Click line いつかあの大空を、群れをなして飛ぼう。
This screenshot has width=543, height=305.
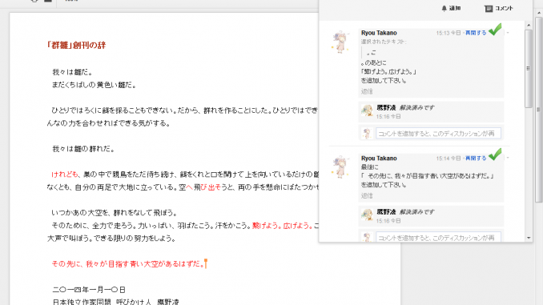115,213
